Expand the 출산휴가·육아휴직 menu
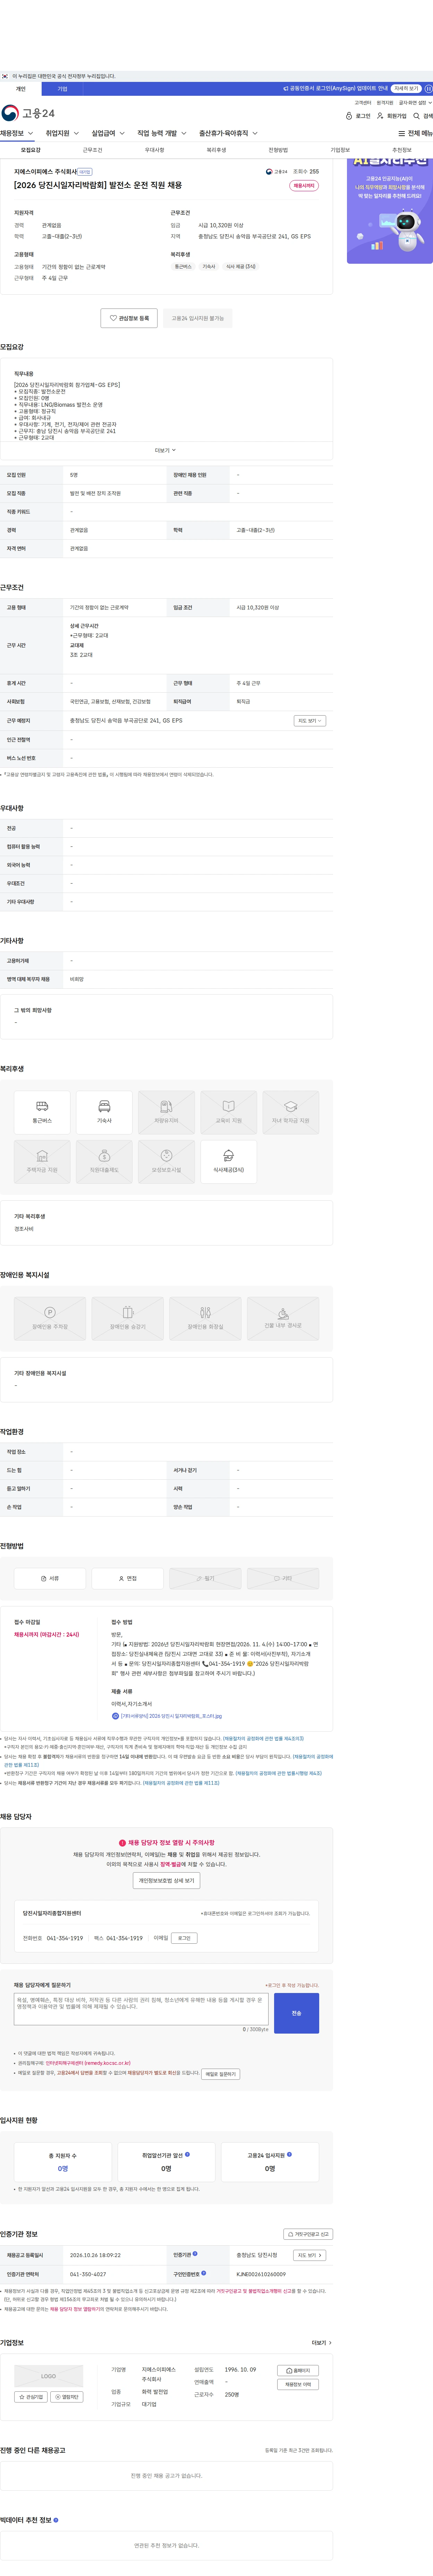The width and height of the screenshot is (433, 2576). [x=228, y=133]
